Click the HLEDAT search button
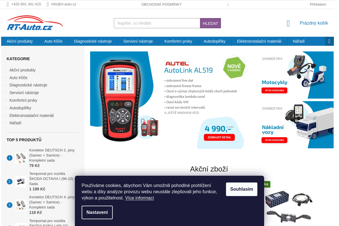 [210, 23]
